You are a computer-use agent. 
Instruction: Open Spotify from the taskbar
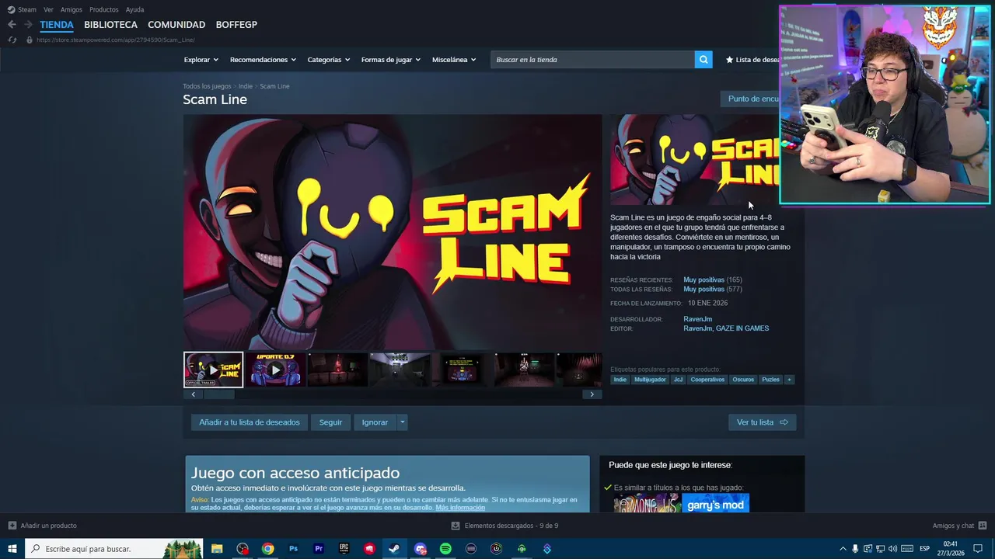[445, 549]
